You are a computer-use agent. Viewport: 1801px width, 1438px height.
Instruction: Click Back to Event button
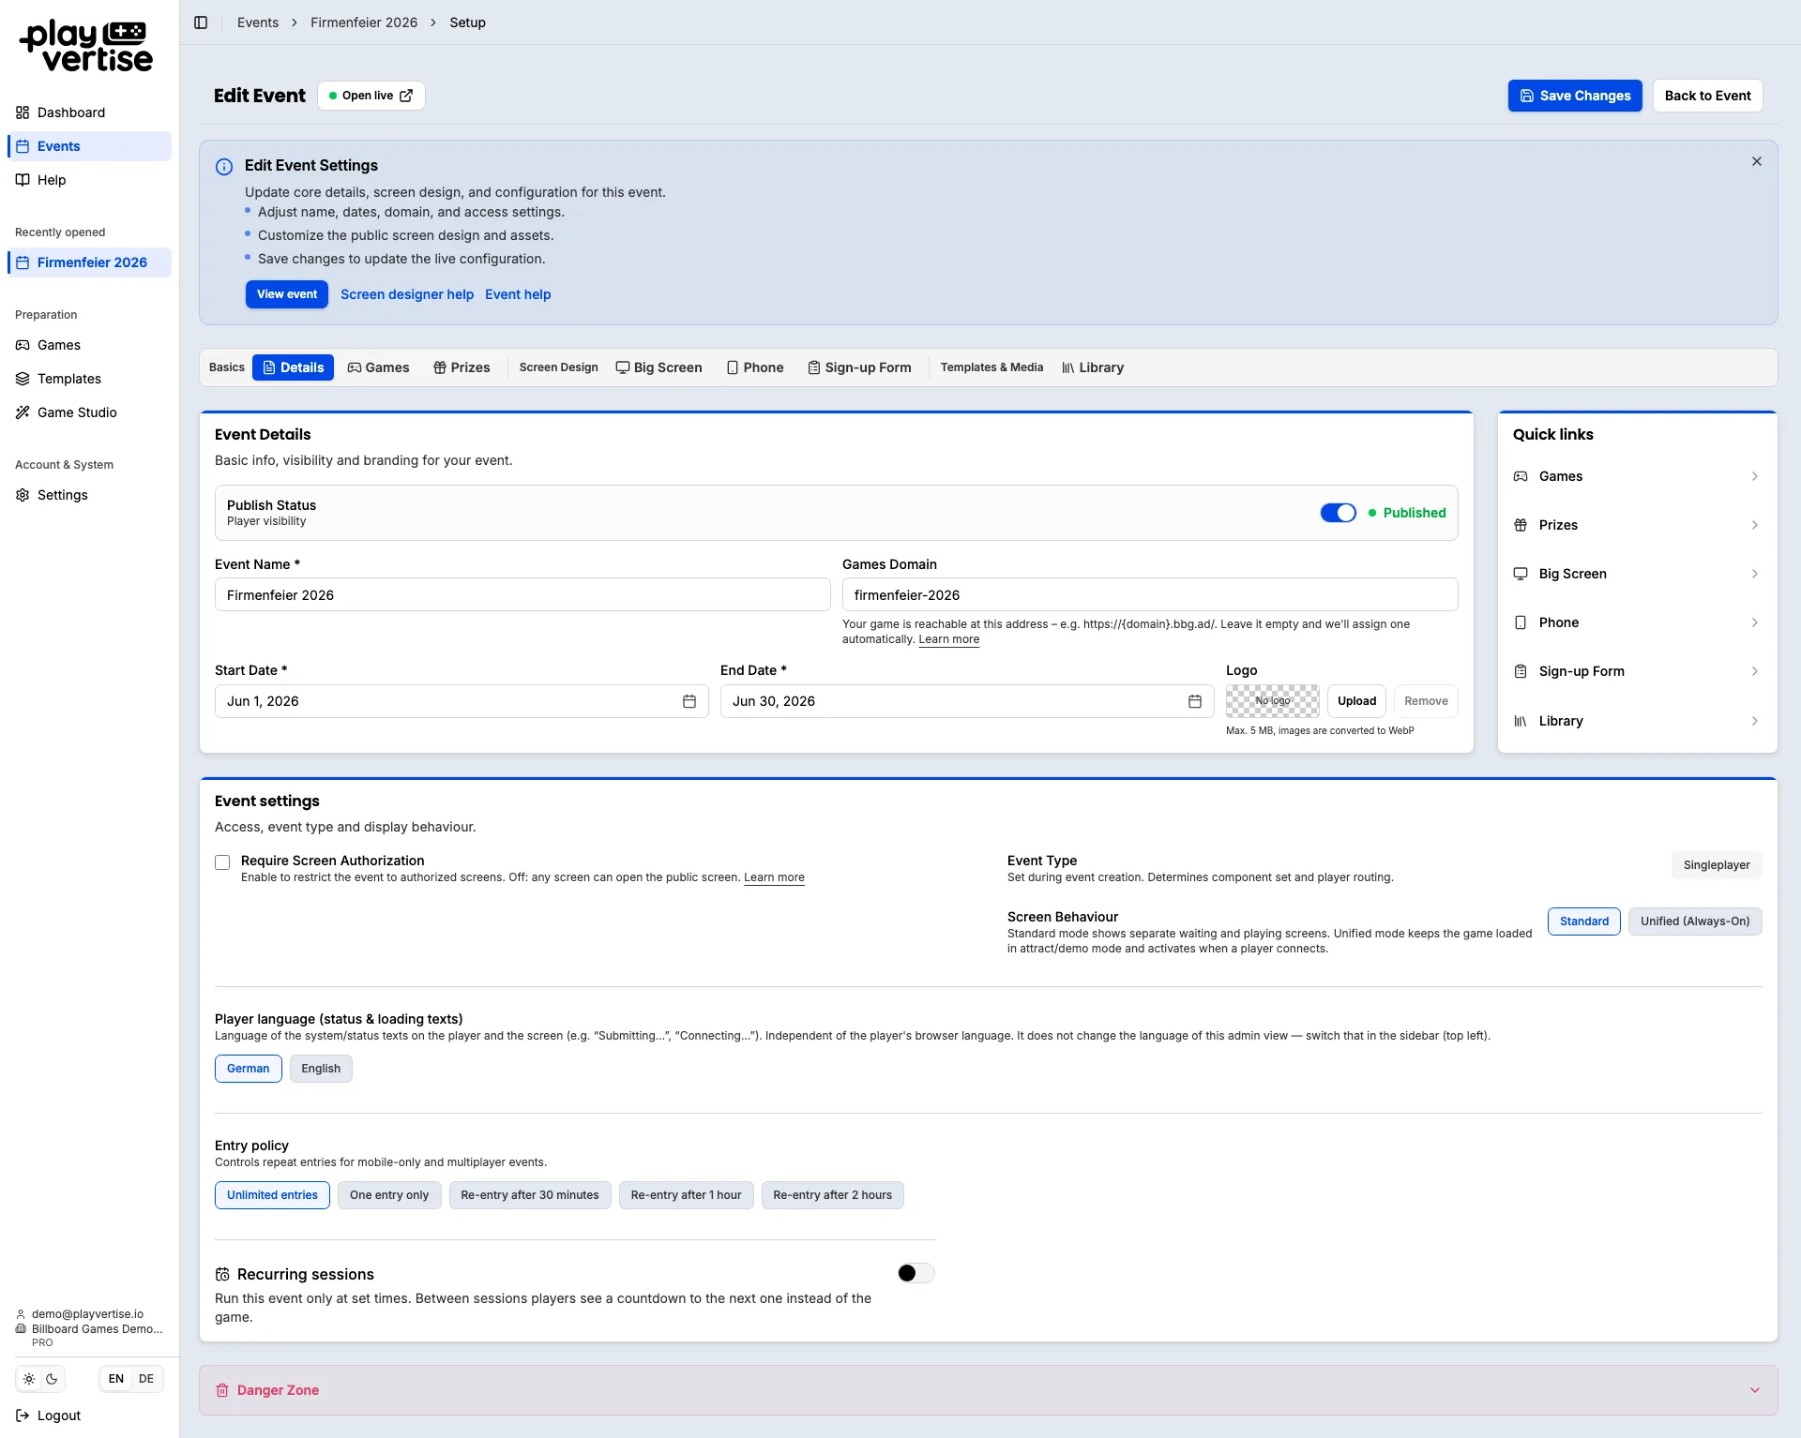click(1707, 96)
